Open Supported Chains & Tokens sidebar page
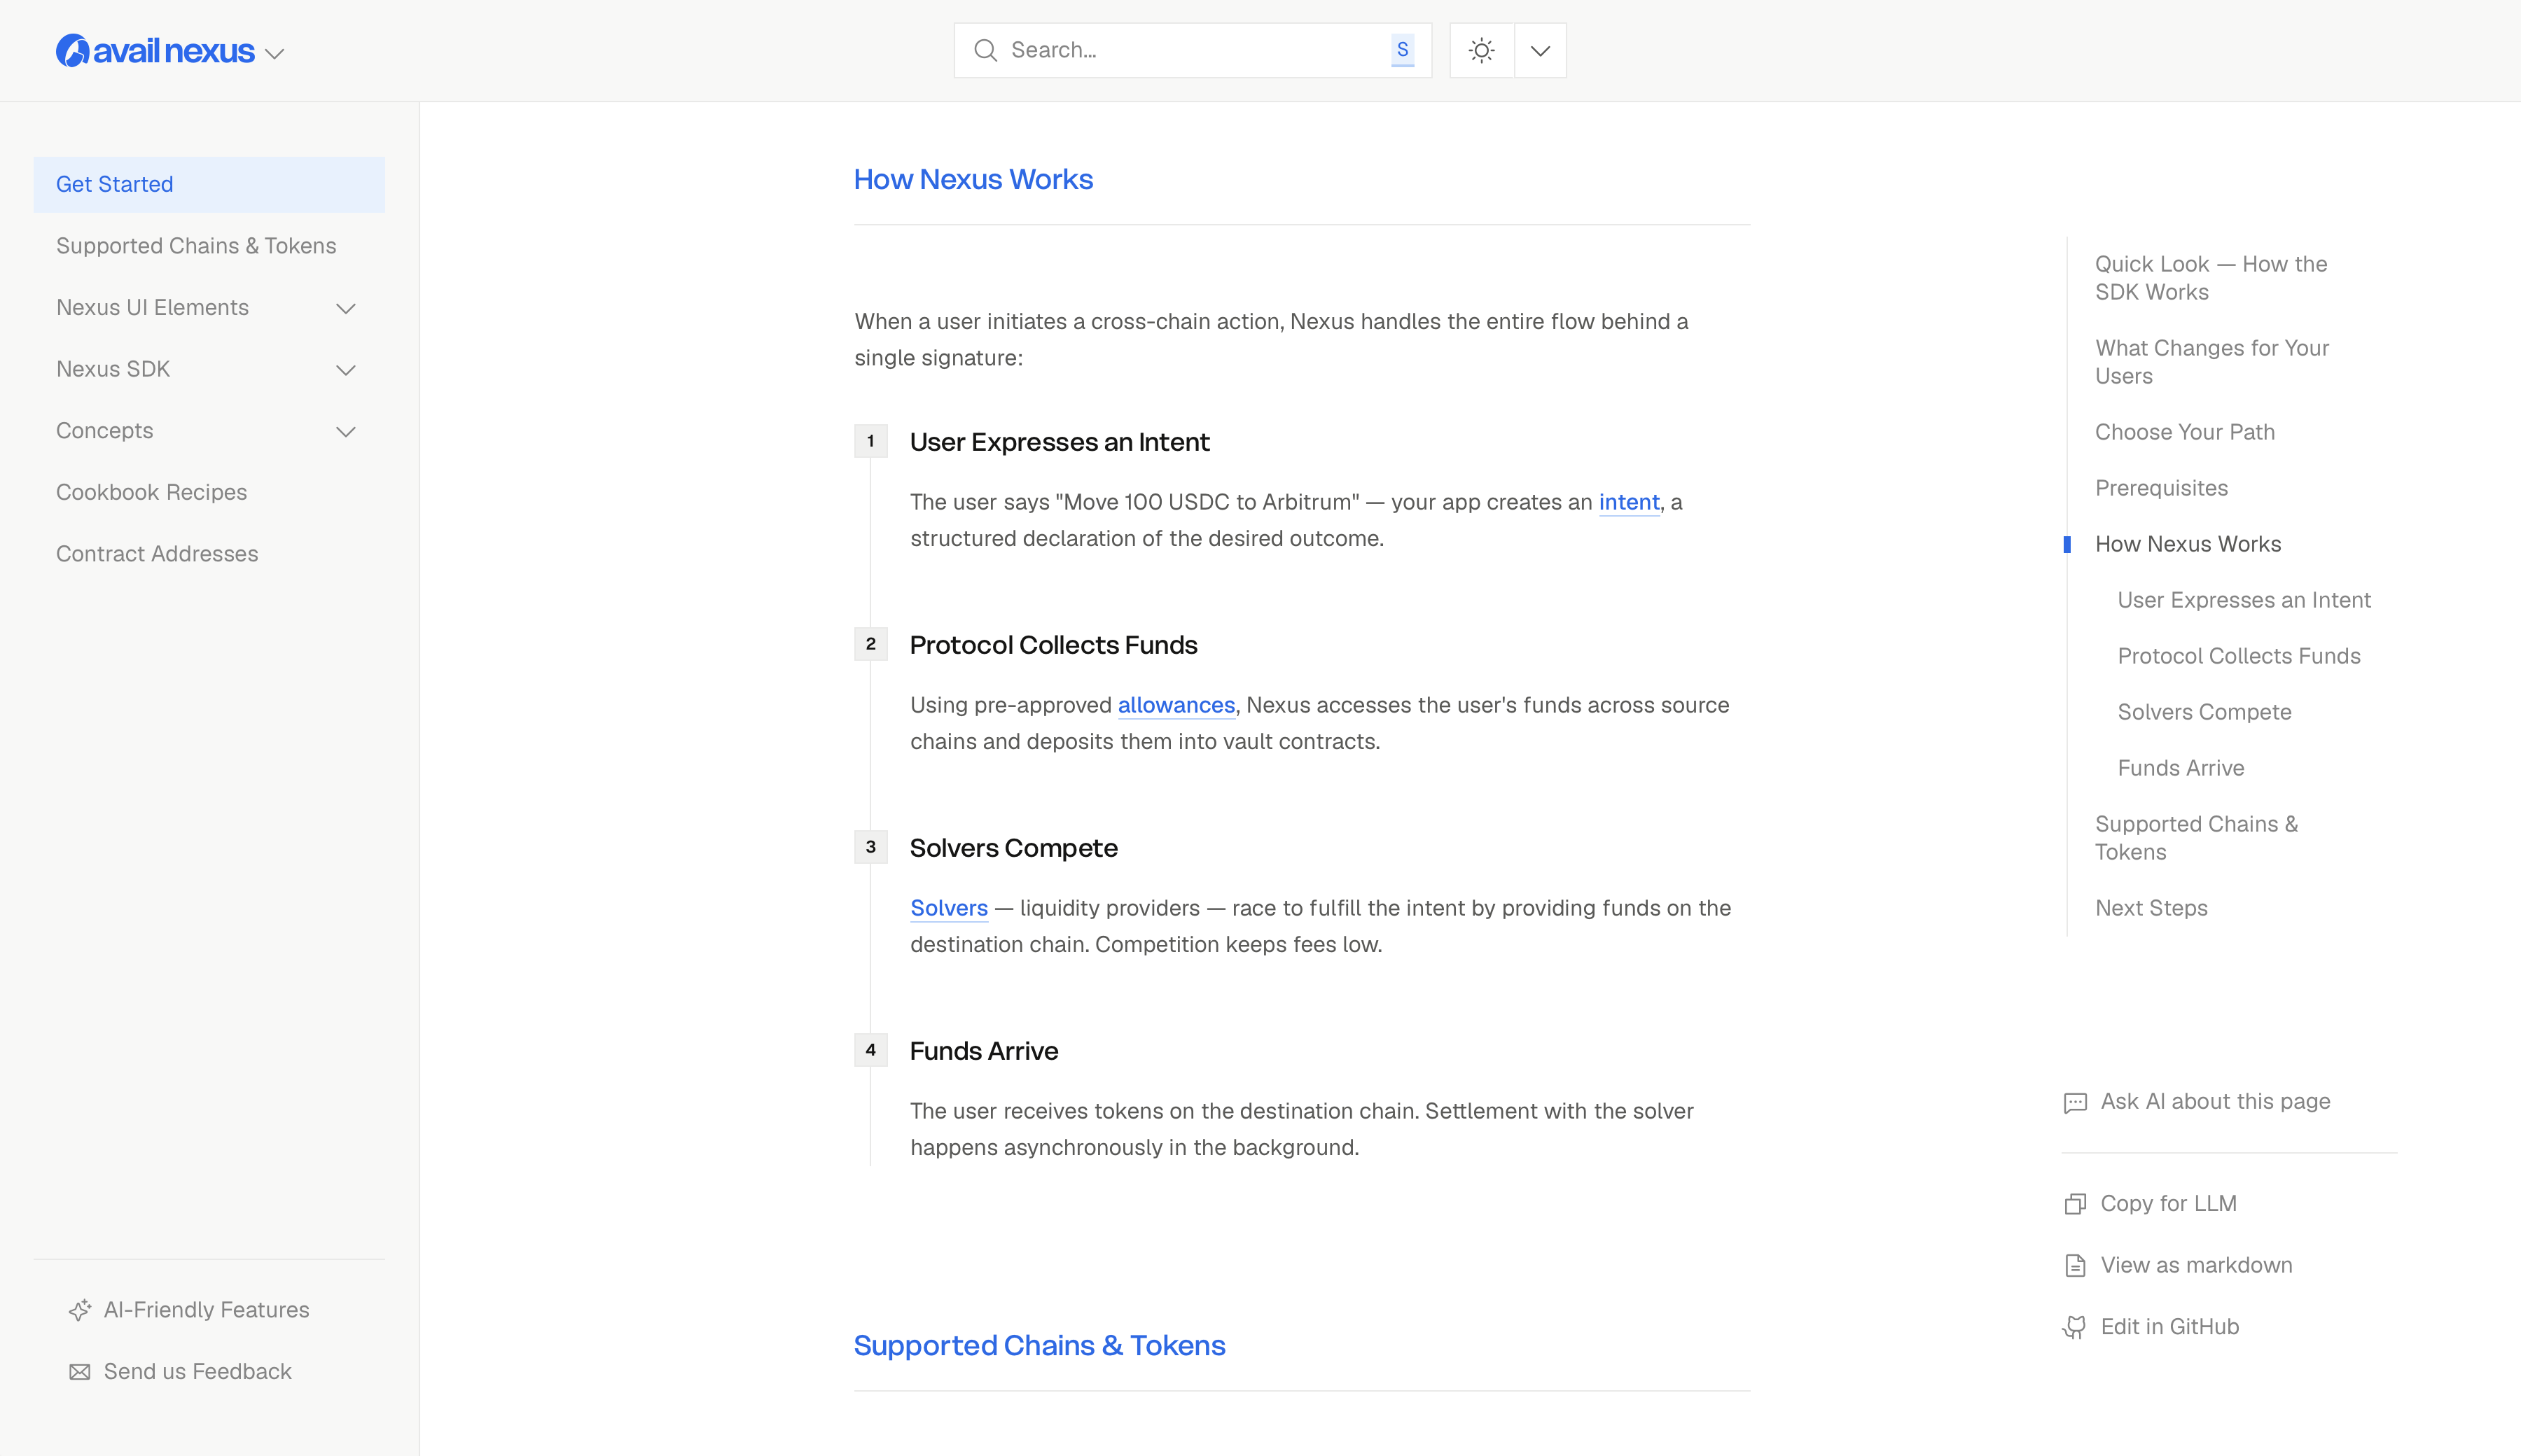 pos(196,246)
